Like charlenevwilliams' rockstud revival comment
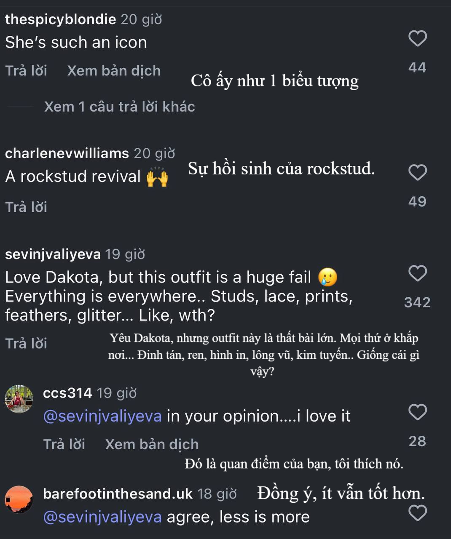451x539 pixels. 418,173
